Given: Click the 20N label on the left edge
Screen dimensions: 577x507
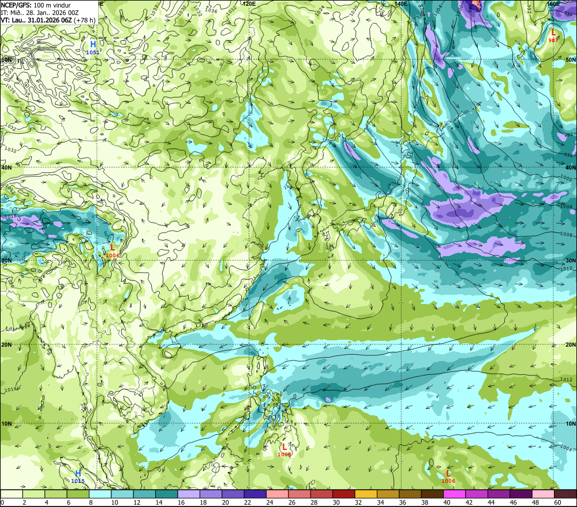Looking at the screenshot, I should 6,345.
